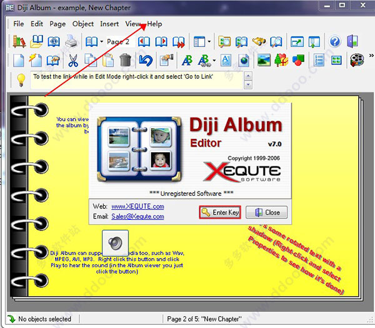The width and height of the screenshot is (375, 328).
Task: Click the edit book with brush icon
Action: [x=53, y=60]
